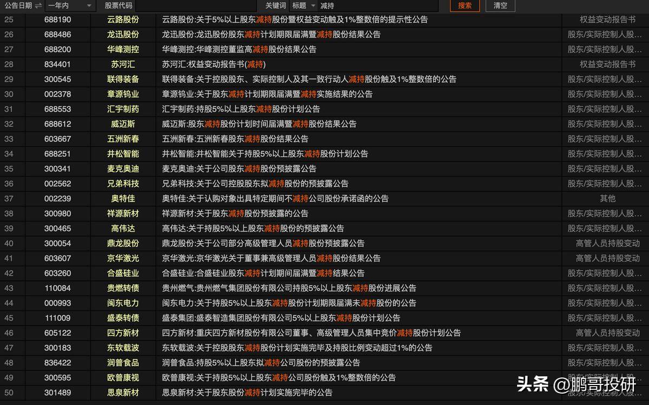Click 权益变动报告书 category in 云路股份 row

[607, 19]
